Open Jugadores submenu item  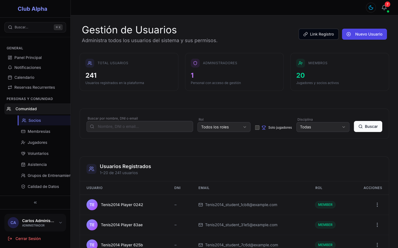pos(44,142)
